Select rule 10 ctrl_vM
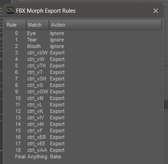168x164 pixels. tap(83, 98)
